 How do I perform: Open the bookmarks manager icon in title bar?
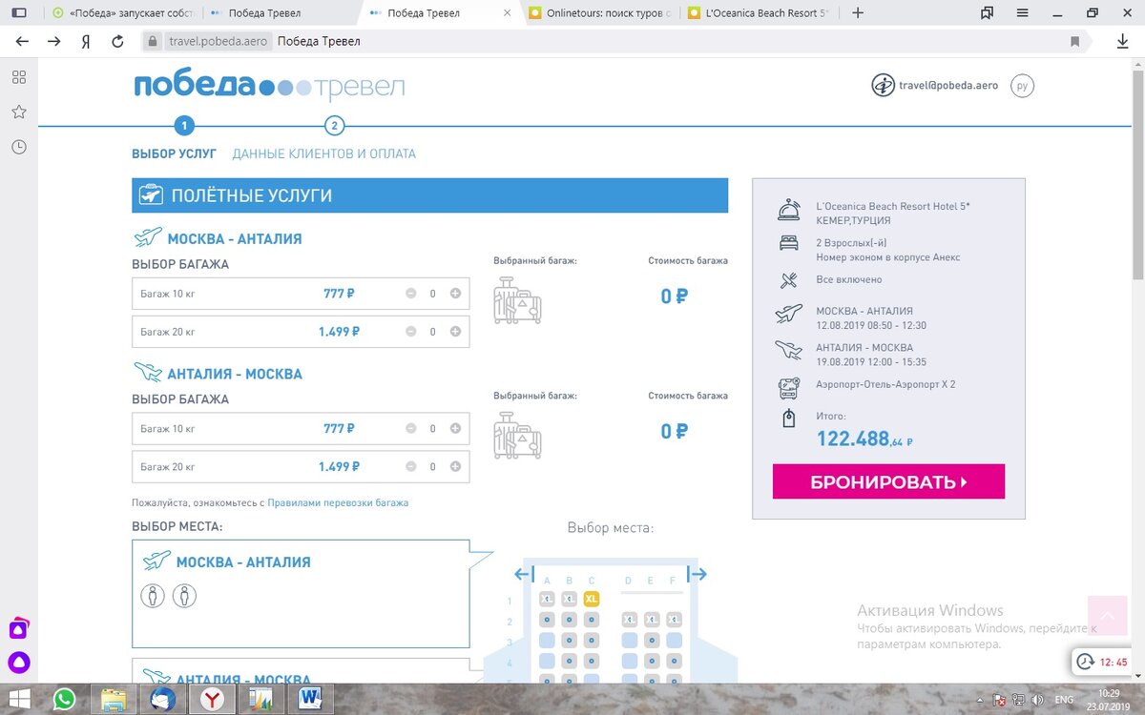coord(988,13)
